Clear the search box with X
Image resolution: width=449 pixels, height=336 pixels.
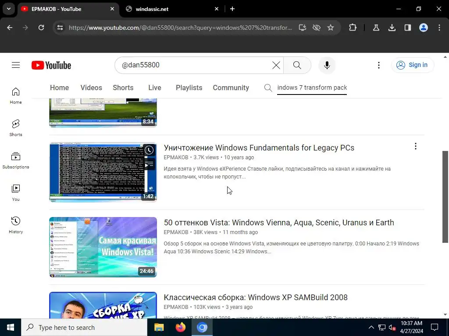pos(276,65)
